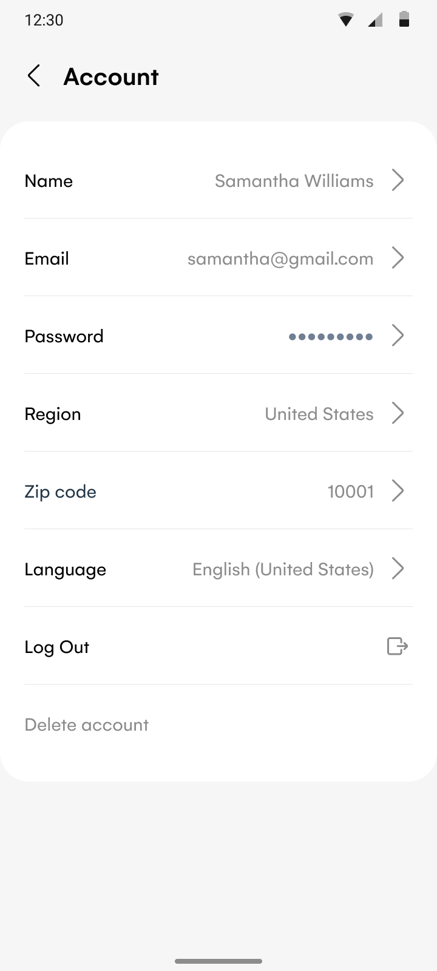
Task: Change the United States region value
Action: pos(319,414)
